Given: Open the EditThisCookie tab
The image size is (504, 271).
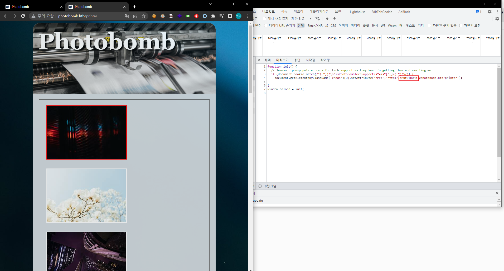Looking at the screenshot, I should tap(382, 12).
